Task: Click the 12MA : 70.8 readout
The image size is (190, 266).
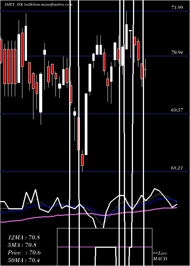Action: tap(24, 237)
